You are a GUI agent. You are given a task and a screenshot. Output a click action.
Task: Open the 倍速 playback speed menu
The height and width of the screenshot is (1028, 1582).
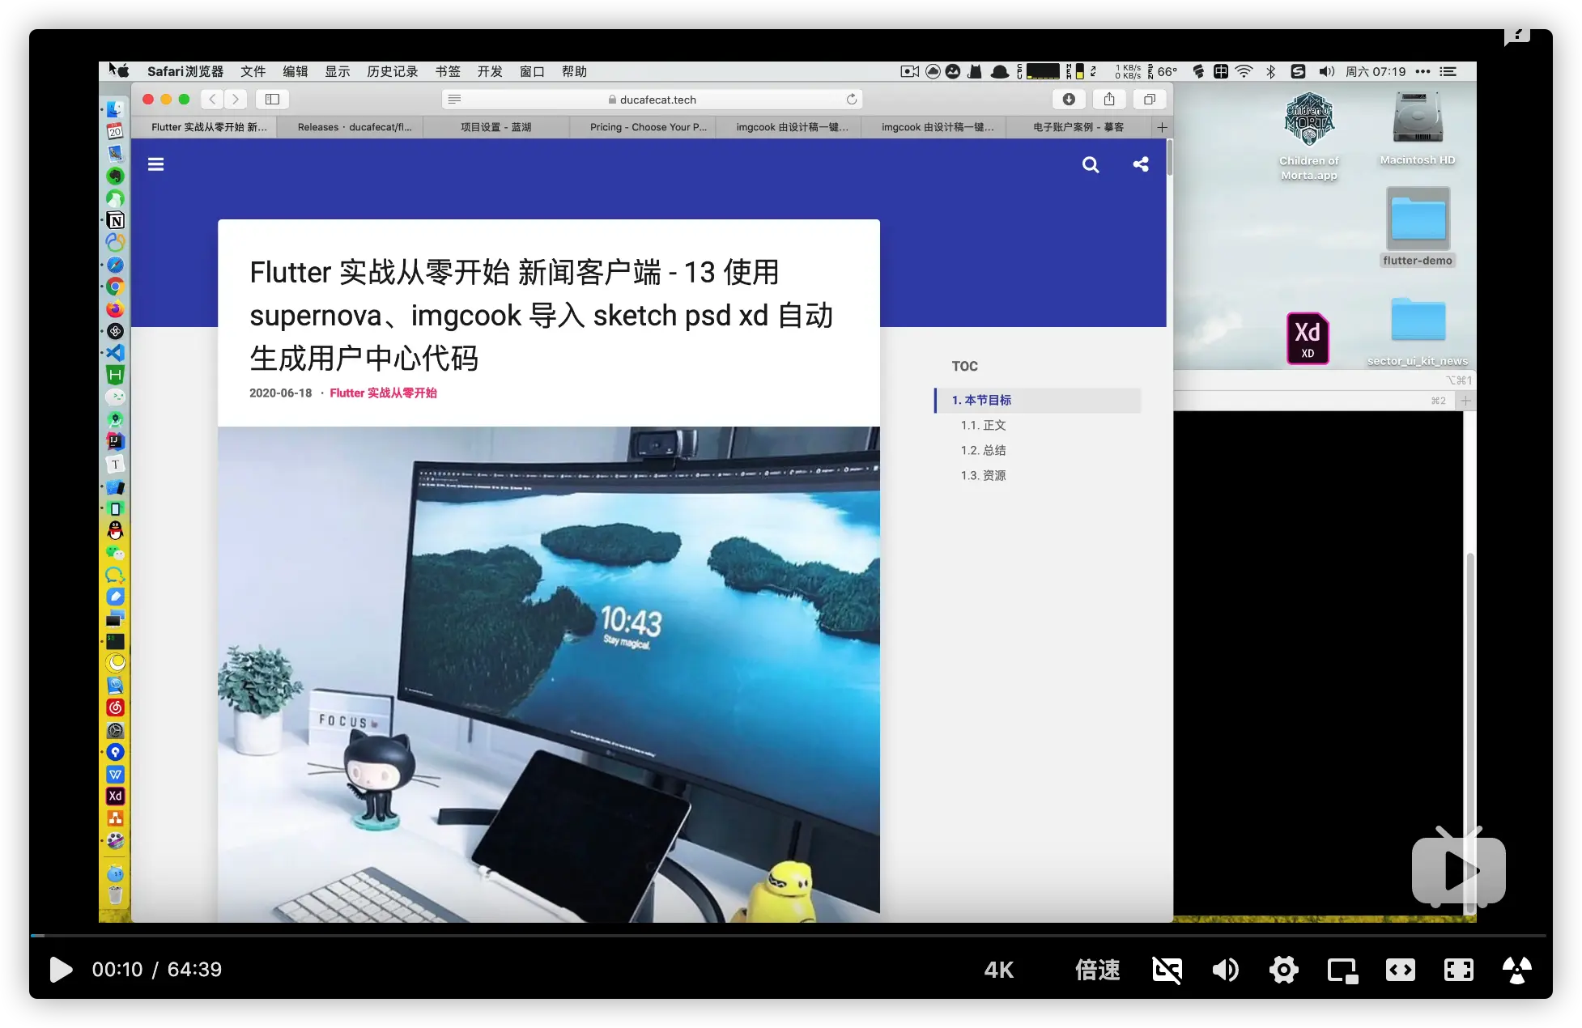click(x=1097, y=970)
